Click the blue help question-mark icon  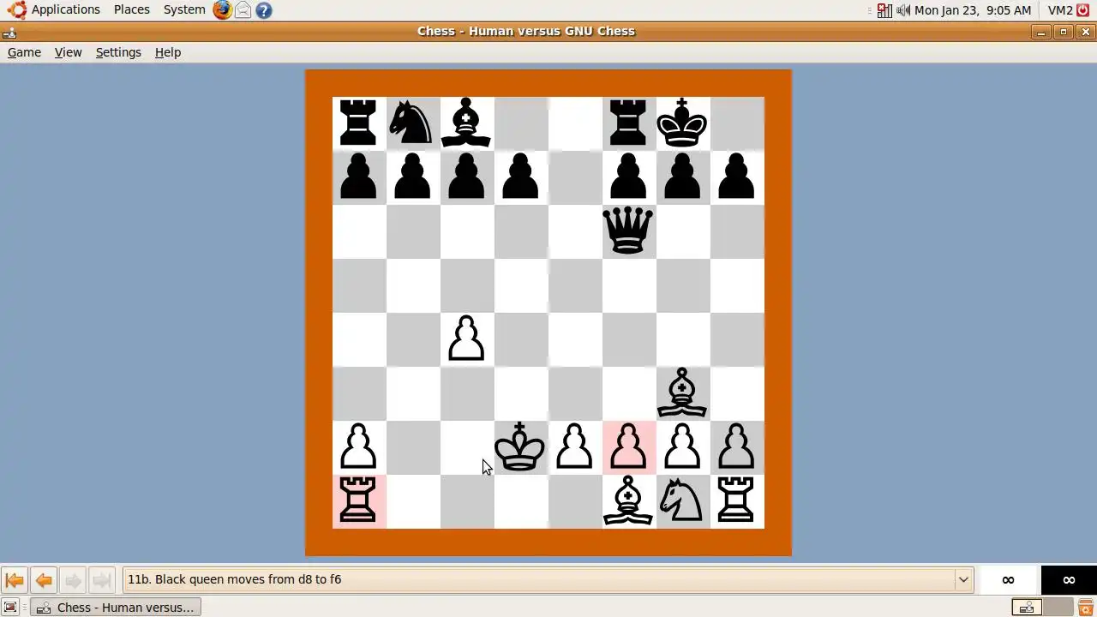tap(264, 10)
